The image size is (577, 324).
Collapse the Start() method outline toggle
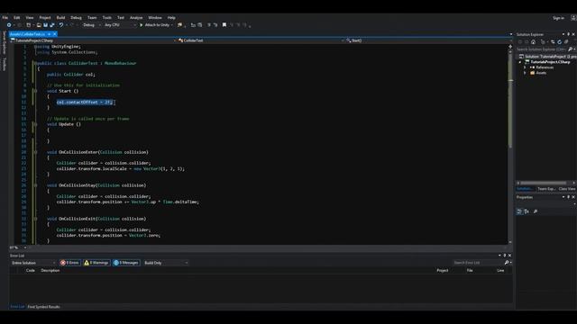pos(35,91)
